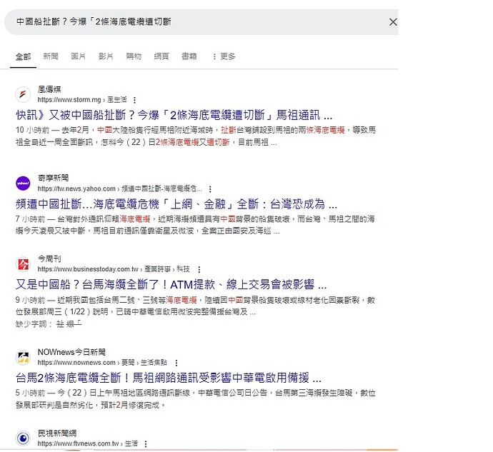The height and width of the screenshot is (452, 493).
Task: Click the 今周刊 site favicon
Action: click(23, 263)
